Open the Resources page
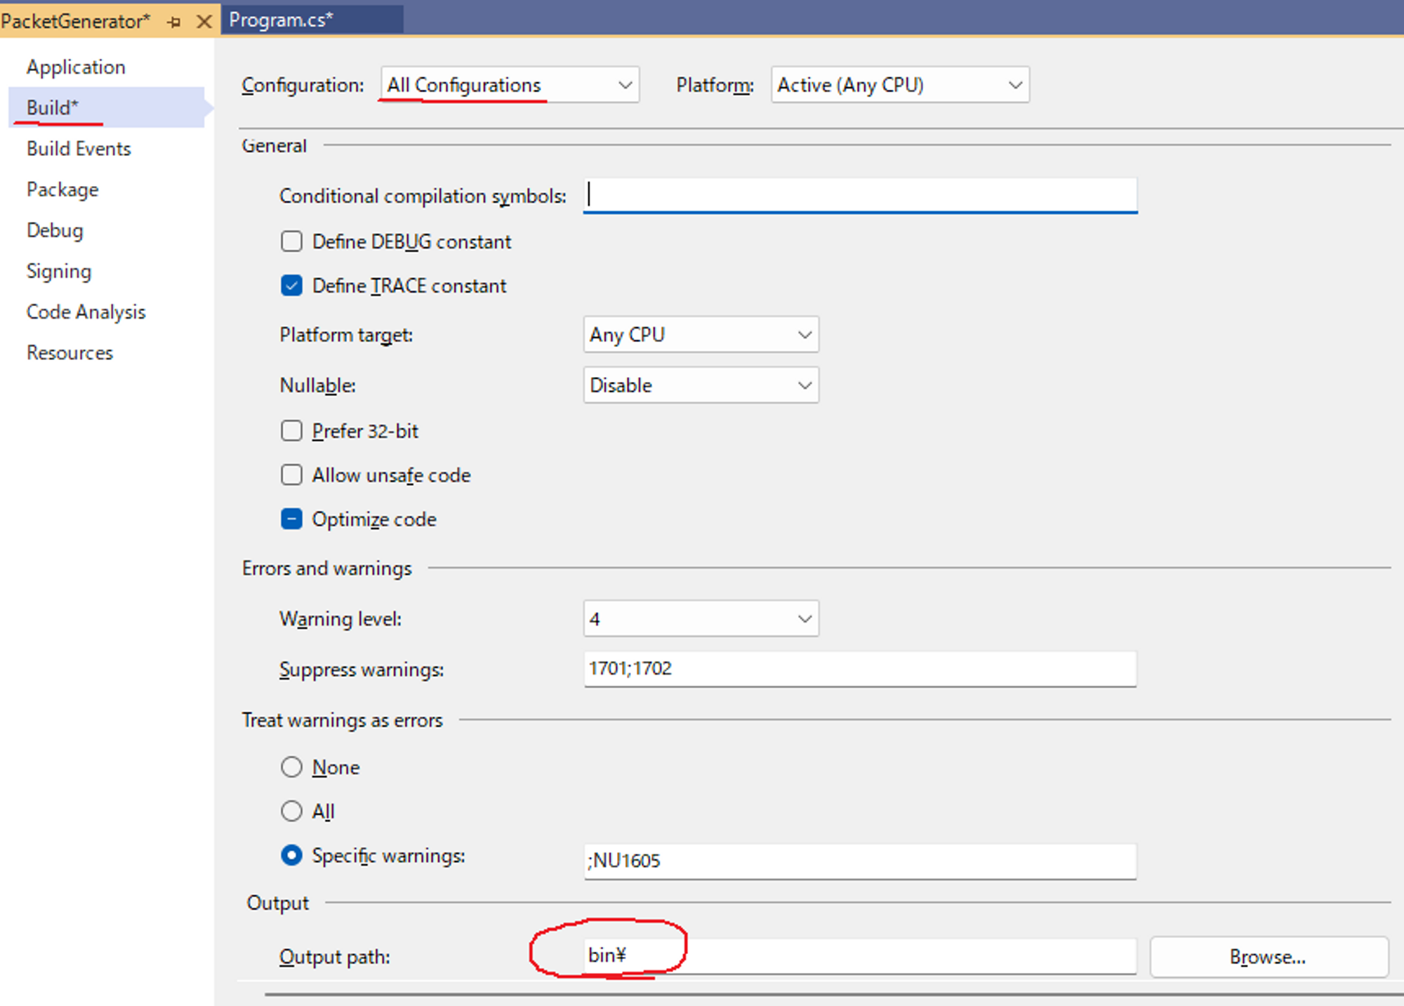Viewport: 1404px width, 1006px height. (69, 352)
